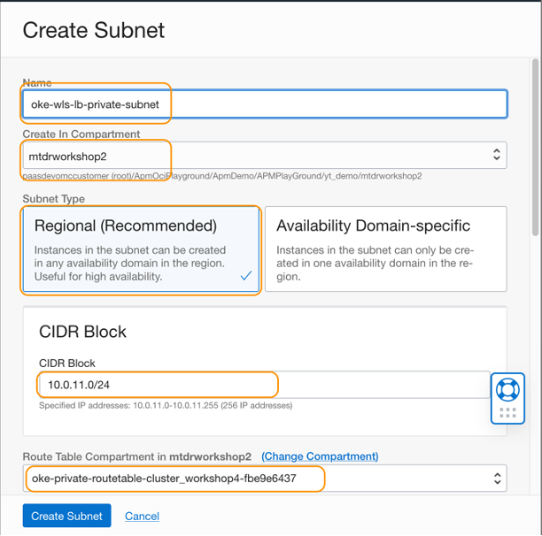Screen dimensions: 542x536
Task: Click the blue checkmark in Regional card
Action: coord(246,276)
